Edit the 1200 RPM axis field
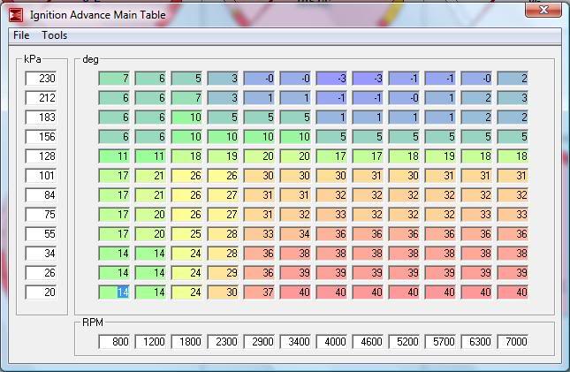The width and height of the screenshot is (570, 372). coord(150,341)
